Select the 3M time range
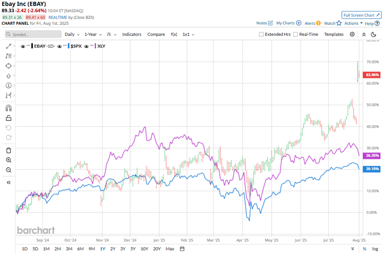This screenshot has width=383, height=254. pyautogui.click(x=69, y=249)
